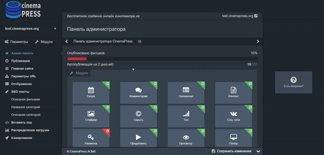
Task: Open the Слайдер image module
Action: pyautogui.click(x=91, y=117)
